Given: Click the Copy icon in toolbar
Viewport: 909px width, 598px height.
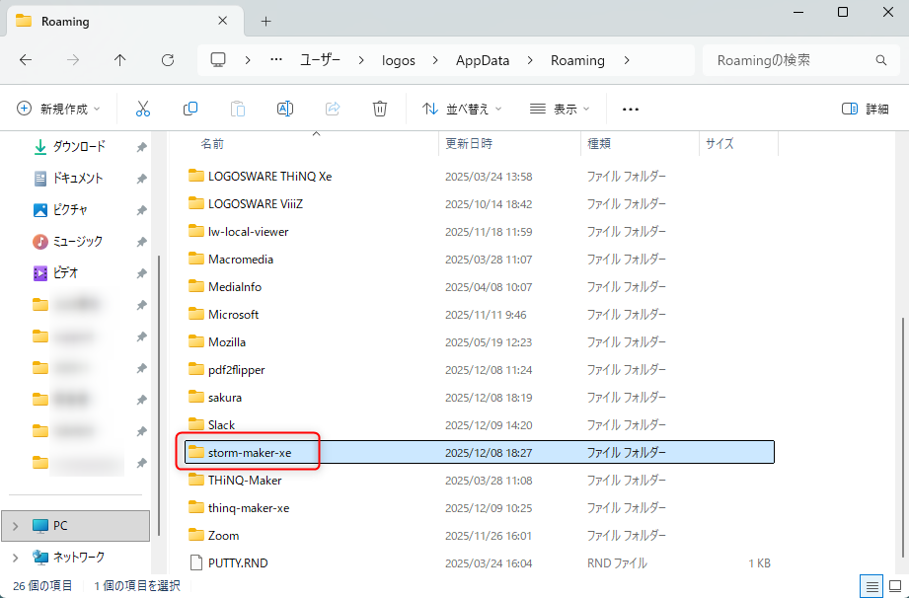Looking at the screenshot, I should 190,109.
